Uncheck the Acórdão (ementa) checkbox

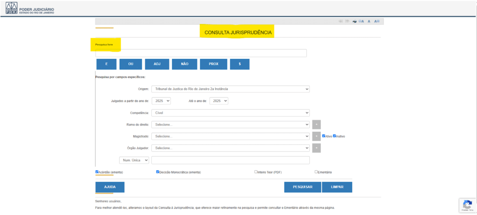pos(97,172)
